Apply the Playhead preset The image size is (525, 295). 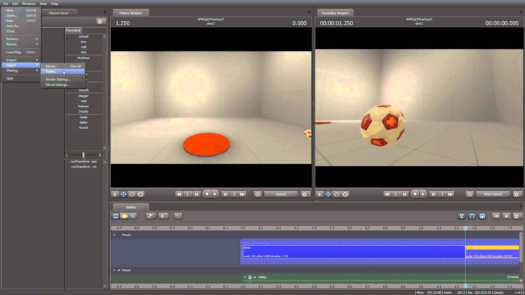coord(84,58)
